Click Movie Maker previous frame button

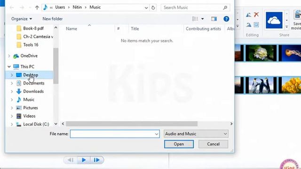click(x=71, y=160)
